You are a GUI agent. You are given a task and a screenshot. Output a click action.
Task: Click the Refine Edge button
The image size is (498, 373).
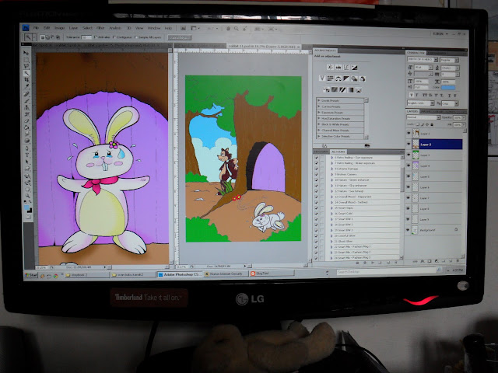click(x=180, y=37)
